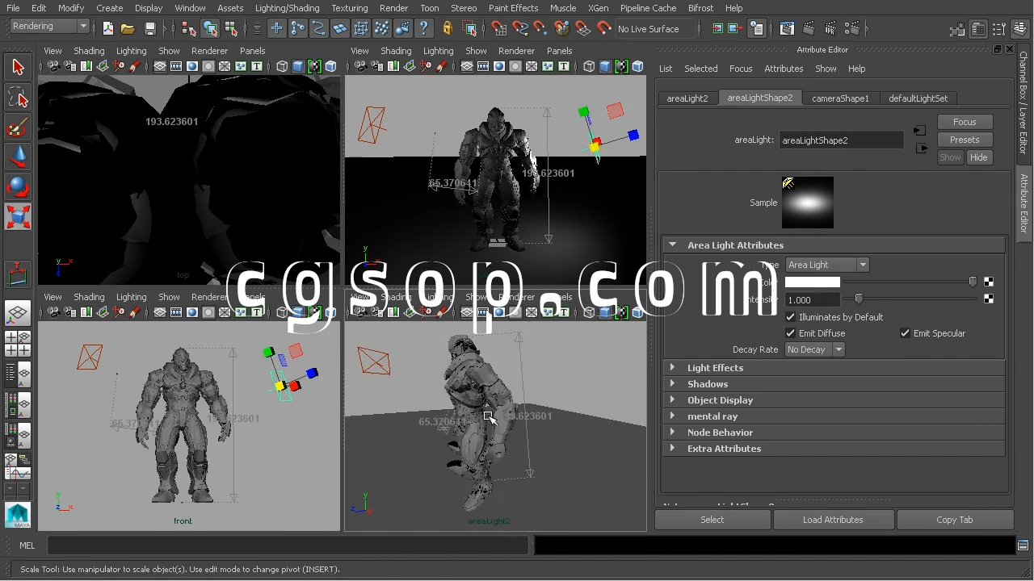Screen dimensions: 1034x581
Task: Click the select by component type icon
Action: click(x=231, y=28)
